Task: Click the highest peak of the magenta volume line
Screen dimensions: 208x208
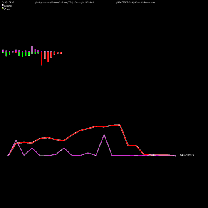Action: click(104, 135)
